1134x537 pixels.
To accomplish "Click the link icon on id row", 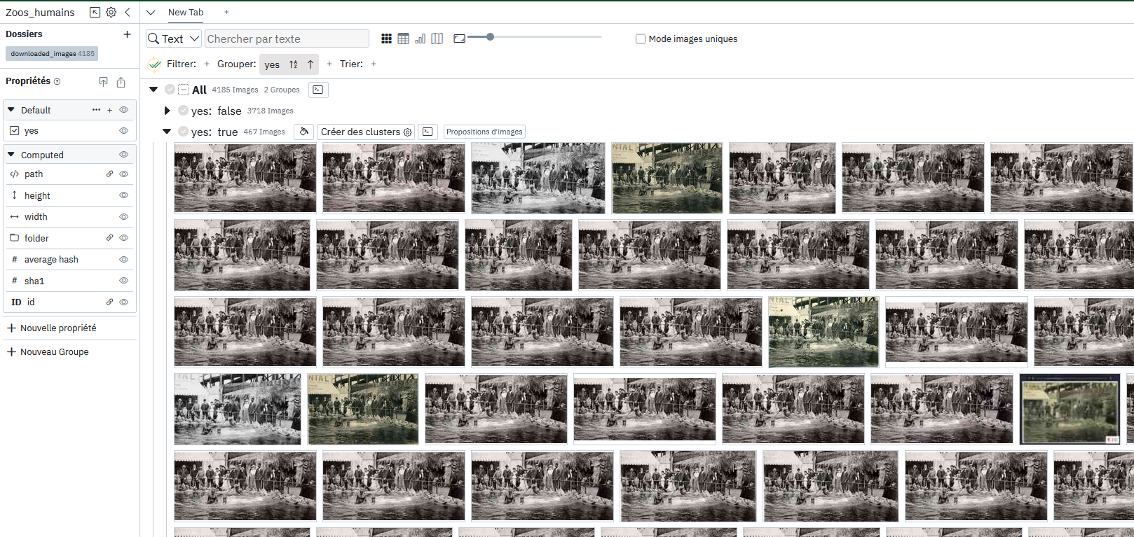I will [109, 302].
